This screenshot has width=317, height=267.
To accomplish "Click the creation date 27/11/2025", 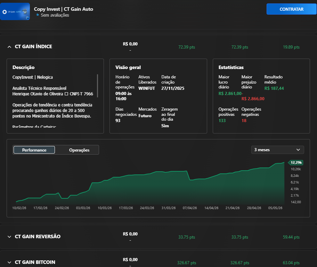I will (173, 88).
